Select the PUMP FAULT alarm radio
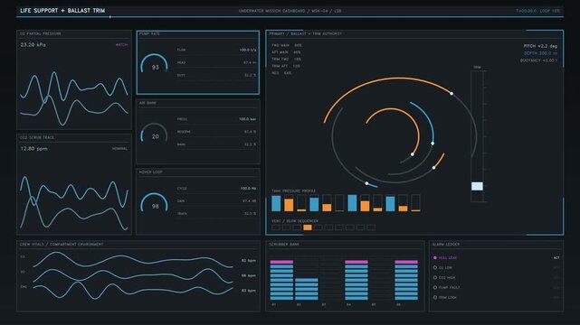 pyautogui.click(x=435, y=287)
